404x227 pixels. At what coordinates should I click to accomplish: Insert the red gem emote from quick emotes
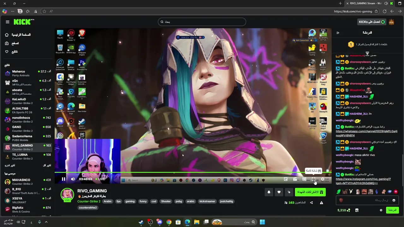click(396, 192)
